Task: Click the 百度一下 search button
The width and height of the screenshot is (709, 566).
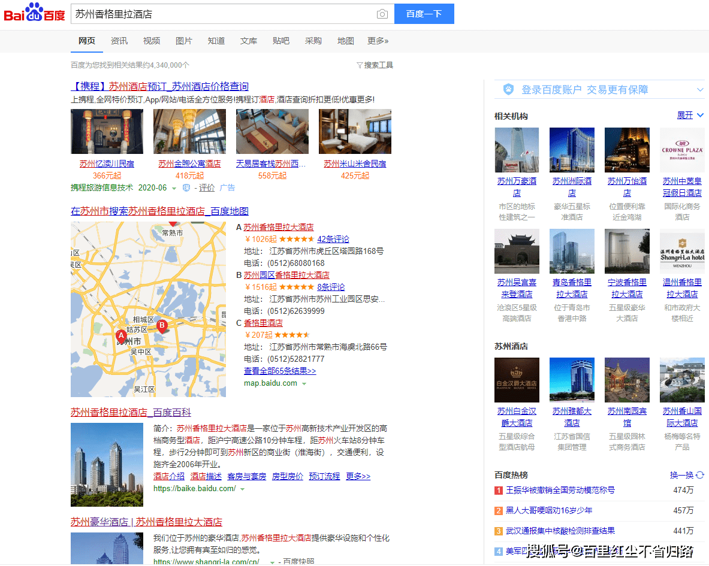Action: click(424, 14)
